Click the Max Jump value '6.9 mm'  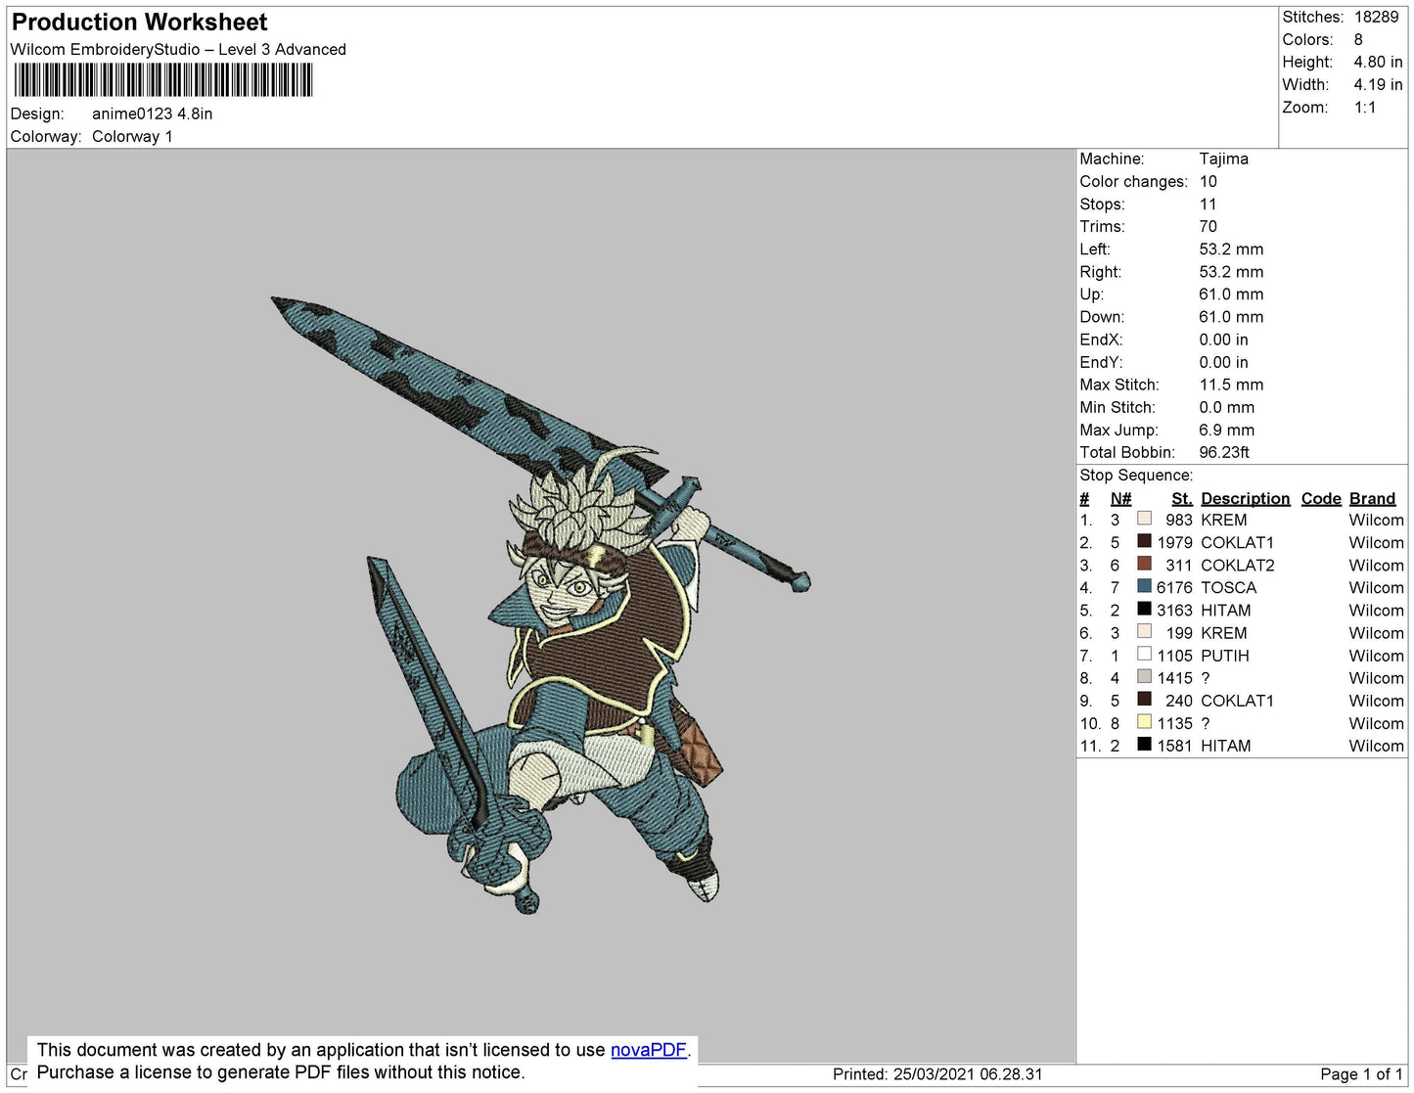click(x=1226, y=430)
